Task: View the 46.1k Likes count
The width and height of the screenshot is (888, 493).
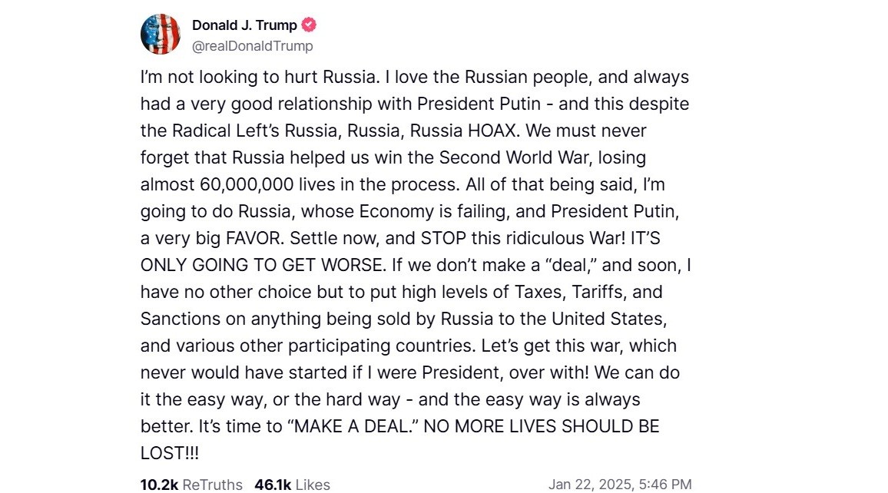Action: click(273, 485)
